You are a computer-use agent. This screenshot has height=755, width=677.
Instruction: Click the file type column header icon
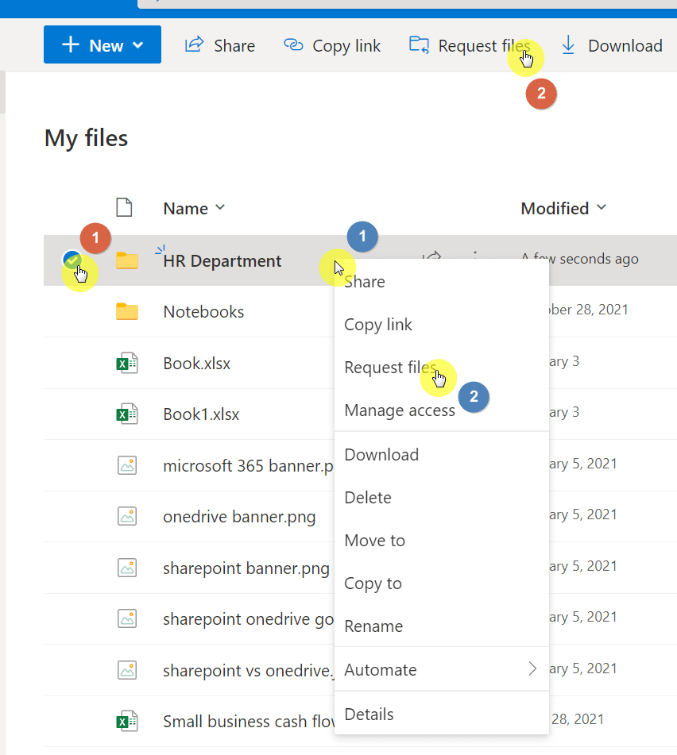pos(124,207)
